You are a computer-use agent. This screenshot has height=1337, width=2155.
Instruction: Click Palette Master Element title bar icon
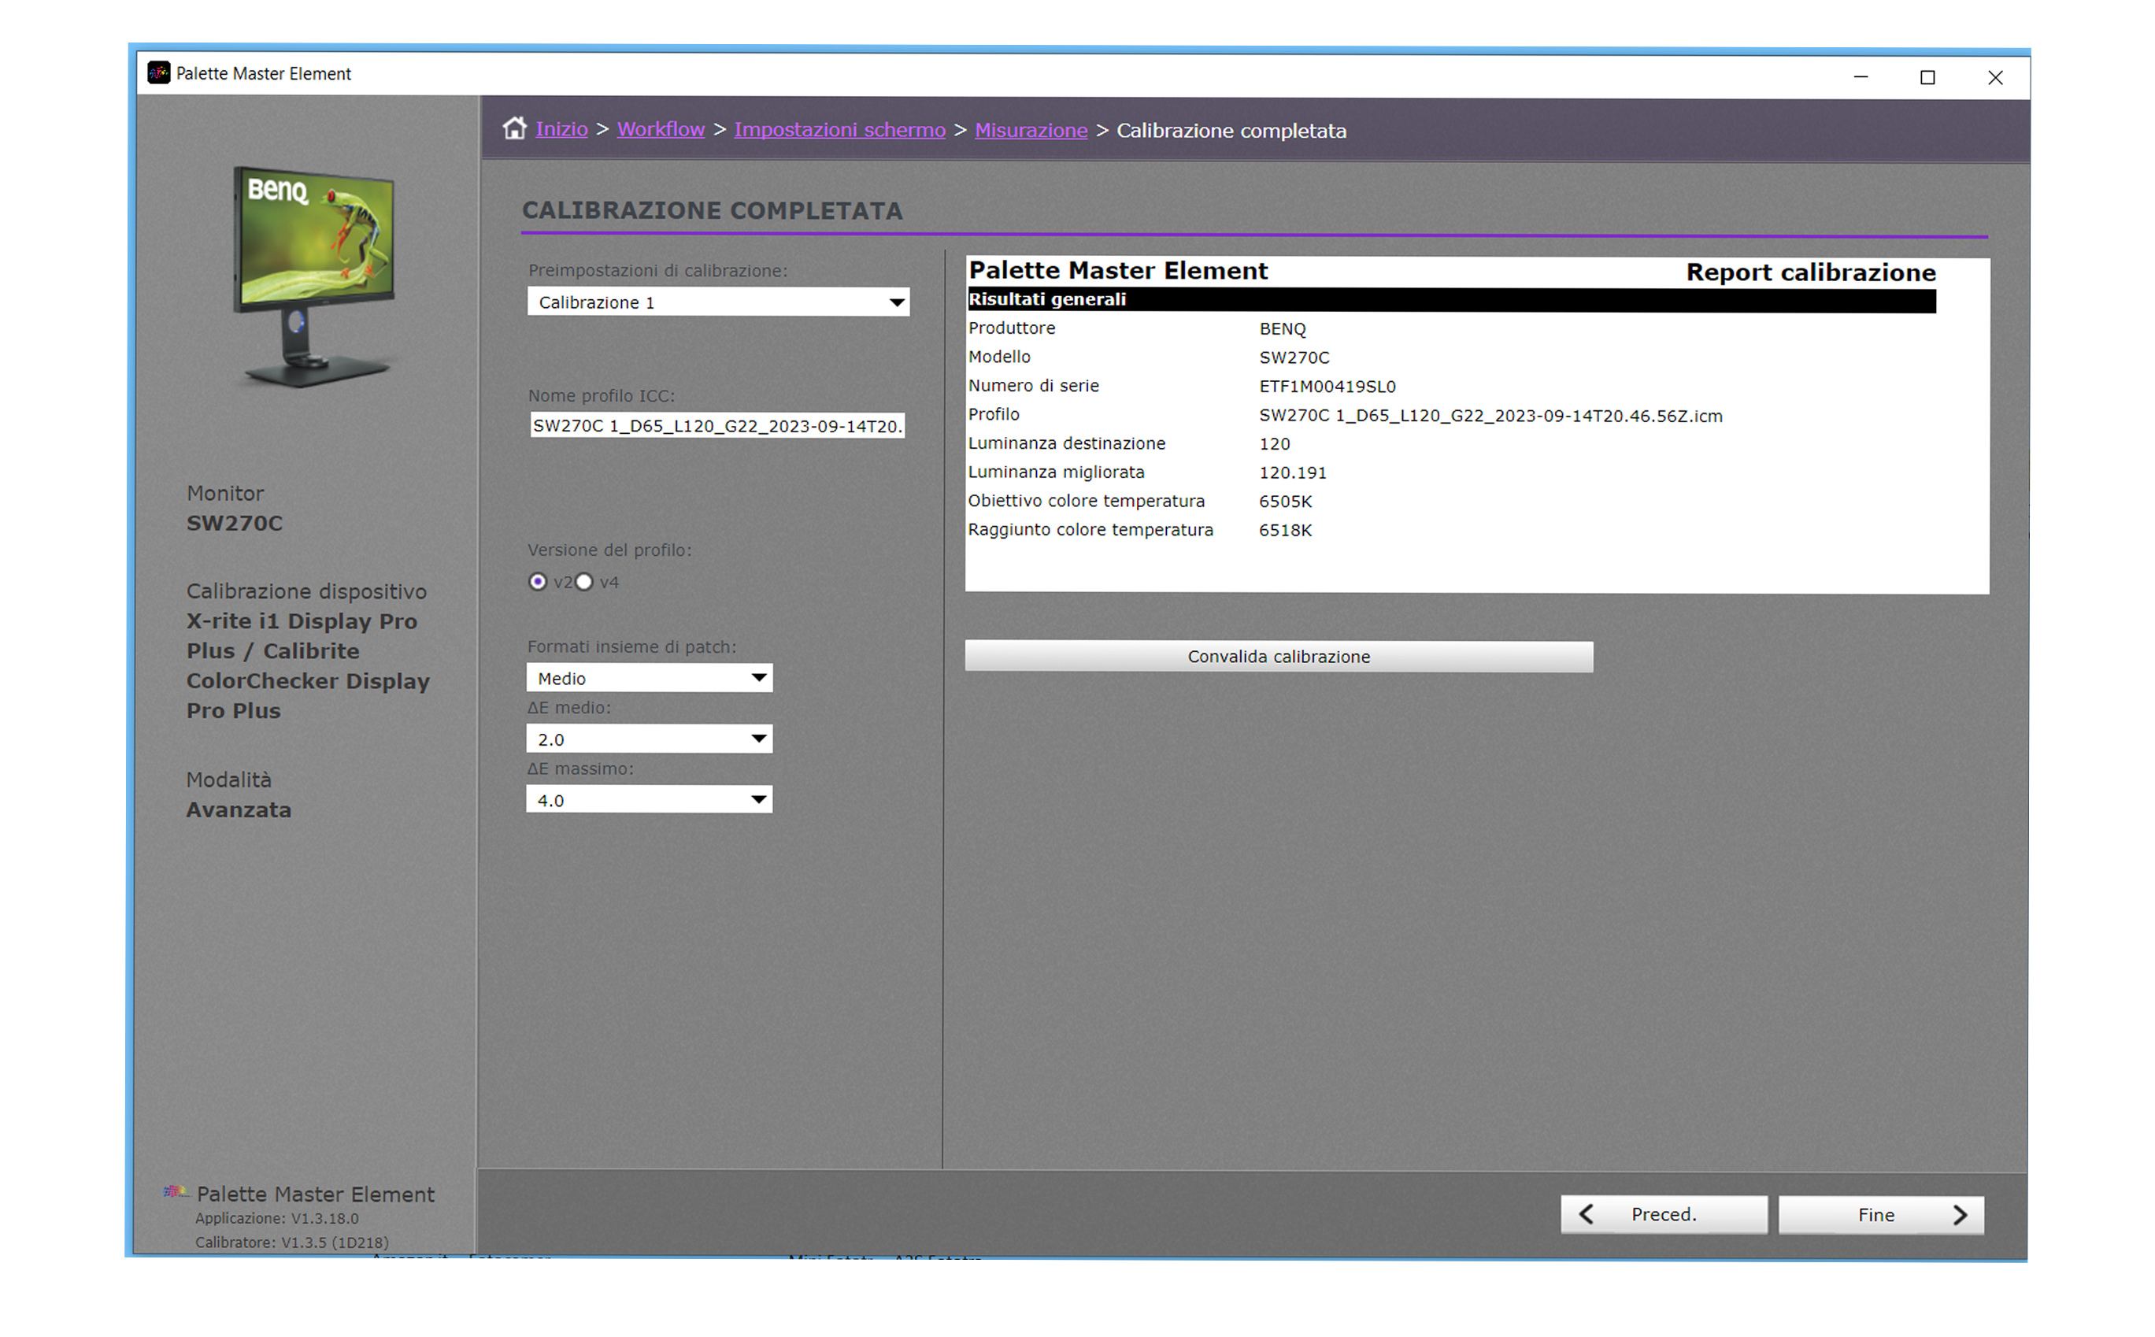(158, 73)
